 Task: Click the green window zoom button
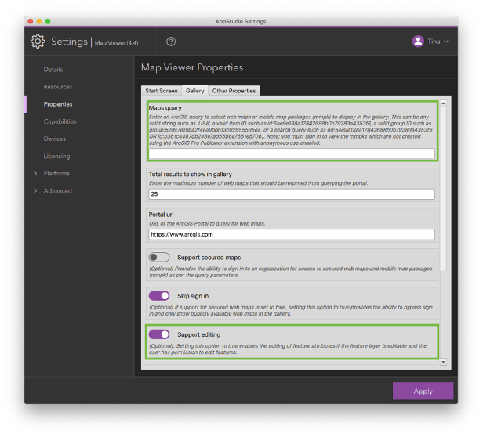click(48, 21)
